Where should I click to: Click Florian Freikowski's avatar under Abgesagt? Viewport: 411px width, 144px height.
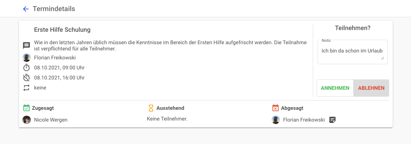(276, 120)
